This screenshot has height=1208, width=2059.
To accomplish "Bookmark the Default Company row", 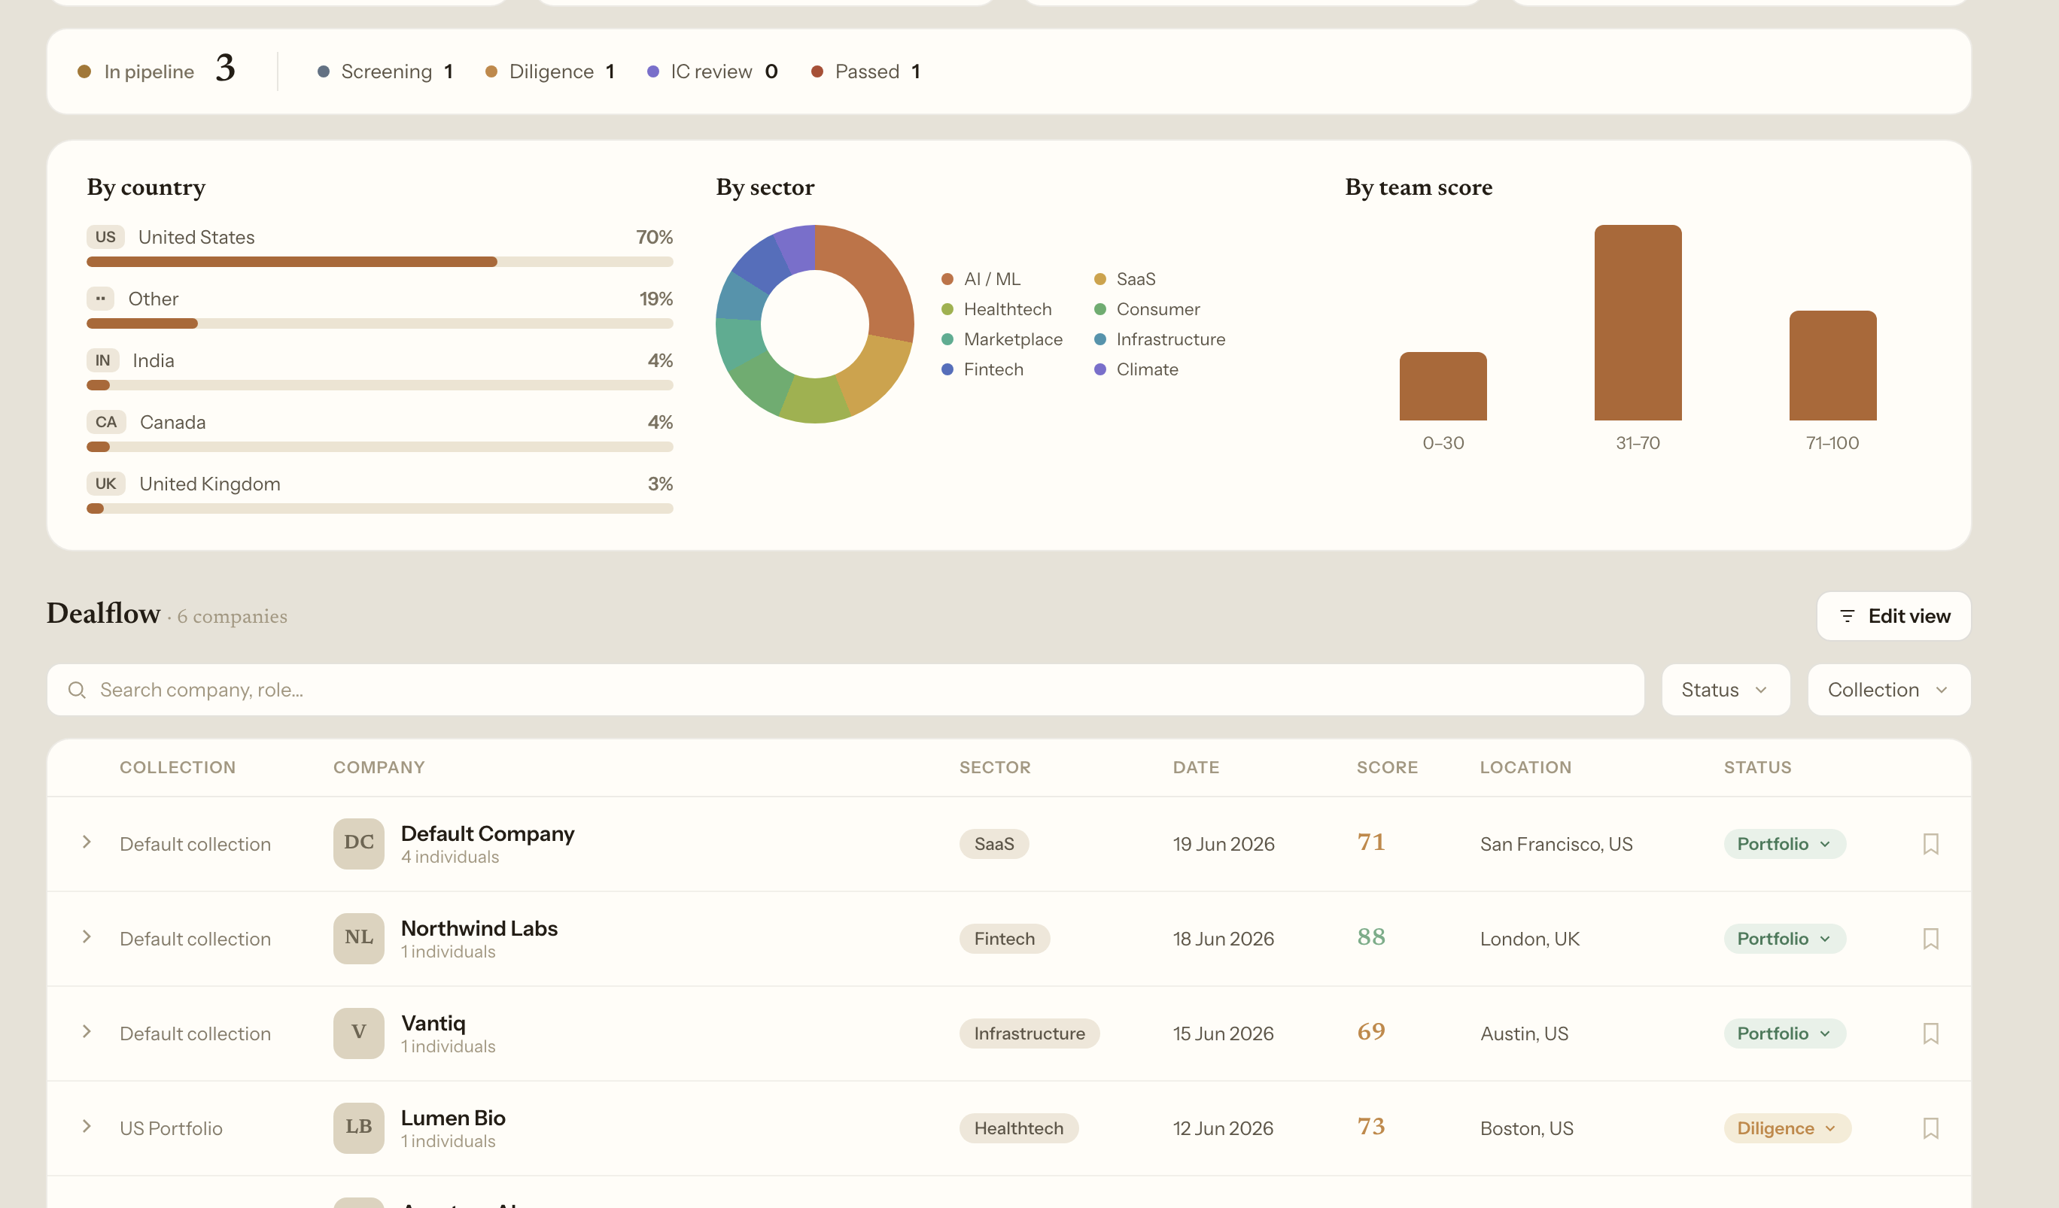I will [1930, 844].
